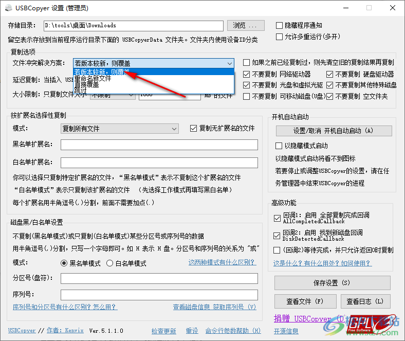405x341 pixels.
Task: Uncheck 'do not copy hard drives' (硬盘驱动器) checkbox
Action: pos(329,75)
